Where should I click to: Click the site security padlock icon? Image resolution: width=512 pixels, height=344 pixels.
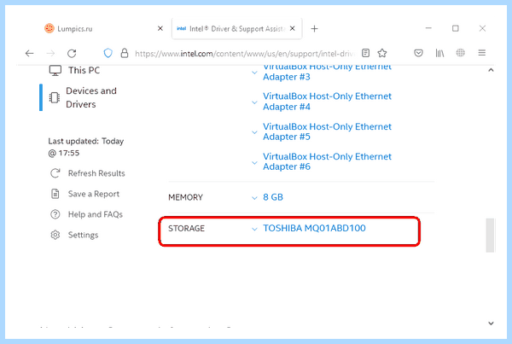pyautogui.click(x=125, y=53)
